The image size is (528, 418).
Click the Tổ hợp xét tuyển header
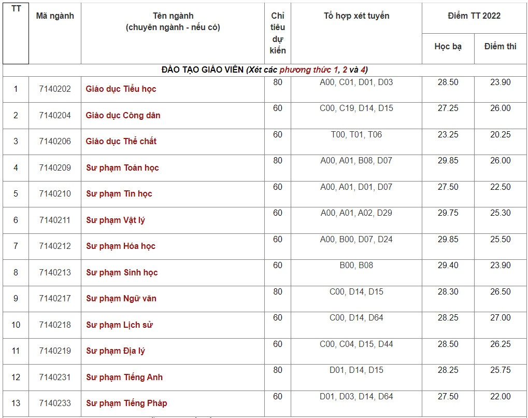(x=356, y=16)
